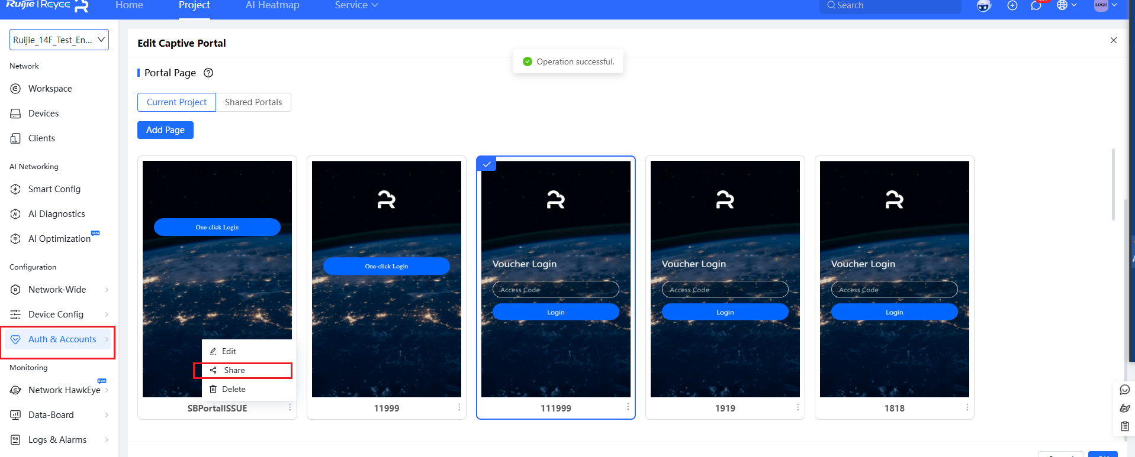Click the AI Optimization sidebar icon
Image resolution: width=1135 pixels, height=457 pixels.
pyautogui.click(x=15, y=239)
